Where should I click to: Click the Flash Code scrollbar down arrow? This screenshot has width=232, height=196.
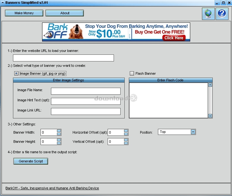pyautogui.click(x=210, y=116)
